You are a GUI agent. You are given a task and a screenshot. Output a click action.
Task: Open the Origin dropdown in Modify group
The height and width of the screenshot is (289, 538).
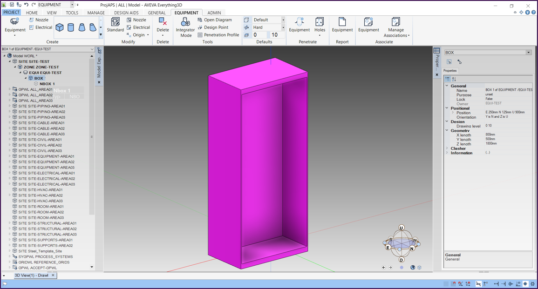148,35
